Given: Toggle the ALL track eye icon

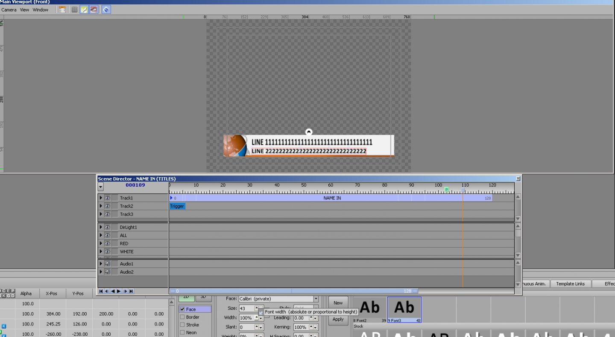Looking at the screenshot, I should point(108,235).
